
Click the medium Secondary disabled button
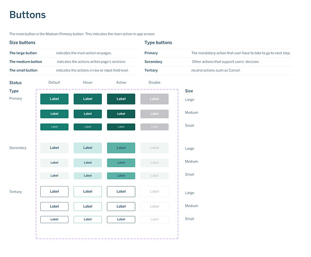(x=155, y=163)
